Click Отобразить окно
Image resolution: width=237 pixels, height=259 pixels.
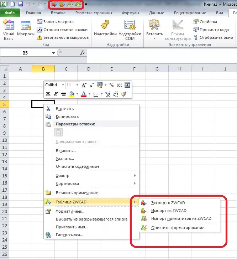point(213,37)
